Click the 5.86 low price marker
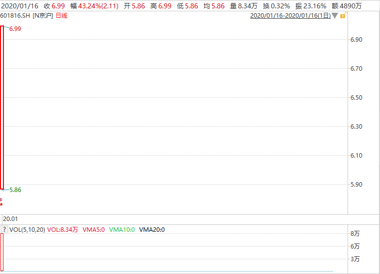 [x=15, y=190]
